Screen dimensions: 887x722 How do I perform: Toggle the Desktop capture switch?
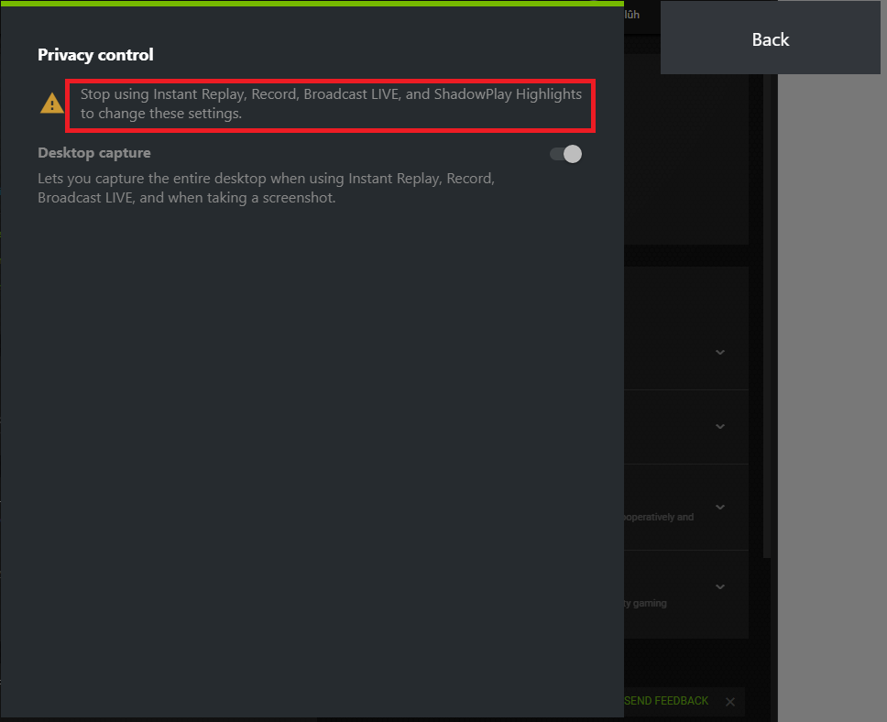pyautogui.click(x=565, y=154)
